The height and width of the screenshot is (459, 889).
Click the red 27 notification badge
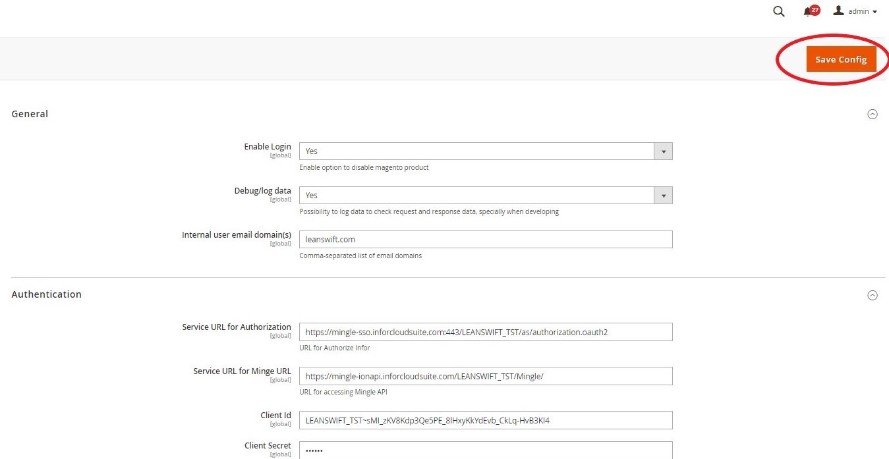(x=815, y=10)
